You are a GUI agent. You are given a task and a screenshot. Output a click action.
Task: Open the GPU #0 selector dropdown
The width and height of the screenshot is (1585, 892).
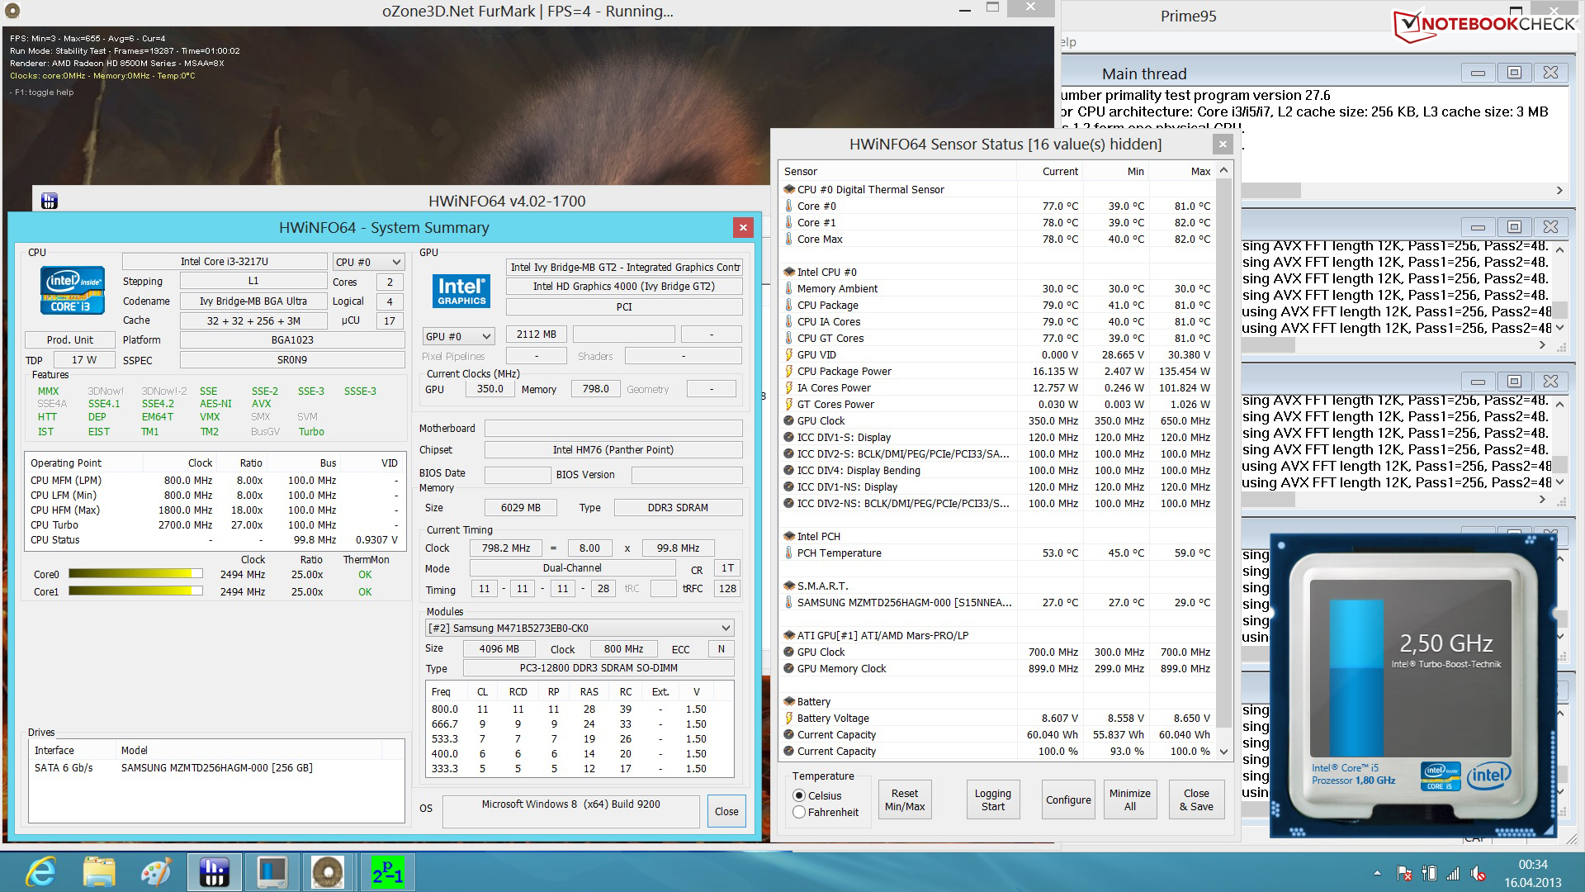458,336
